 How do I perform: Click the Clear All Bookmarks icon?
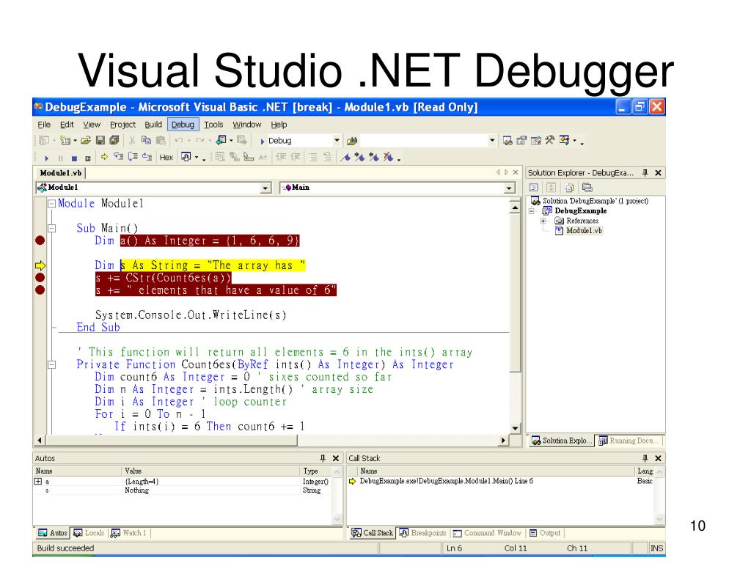[x=389, y=157]
